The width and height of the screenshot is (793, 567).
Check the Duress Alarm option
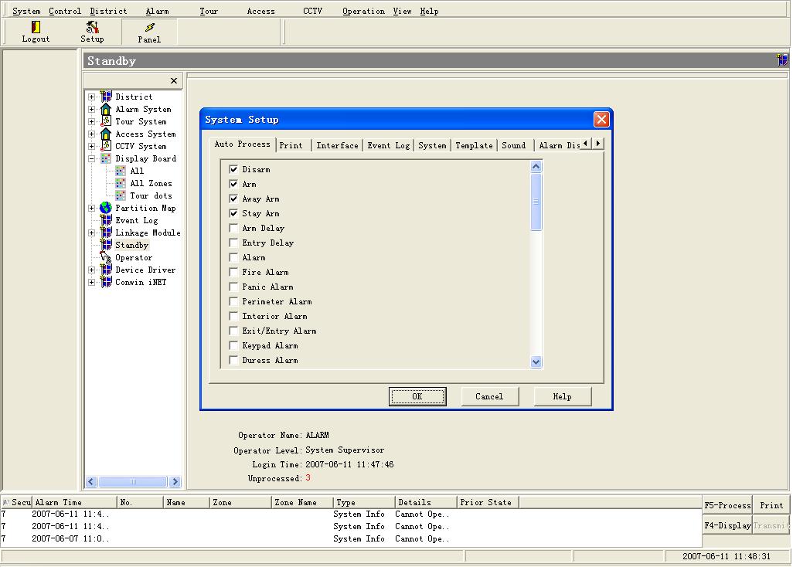pyautogui.click(x=233, y=360)
